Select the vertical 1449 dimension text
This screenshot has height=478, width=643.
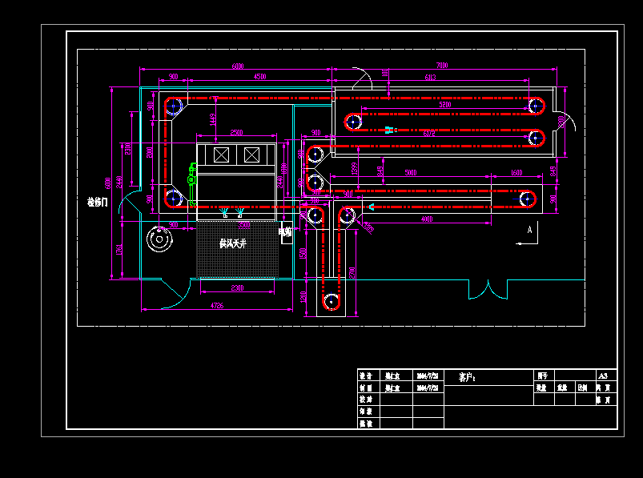[x=212, y=120]
